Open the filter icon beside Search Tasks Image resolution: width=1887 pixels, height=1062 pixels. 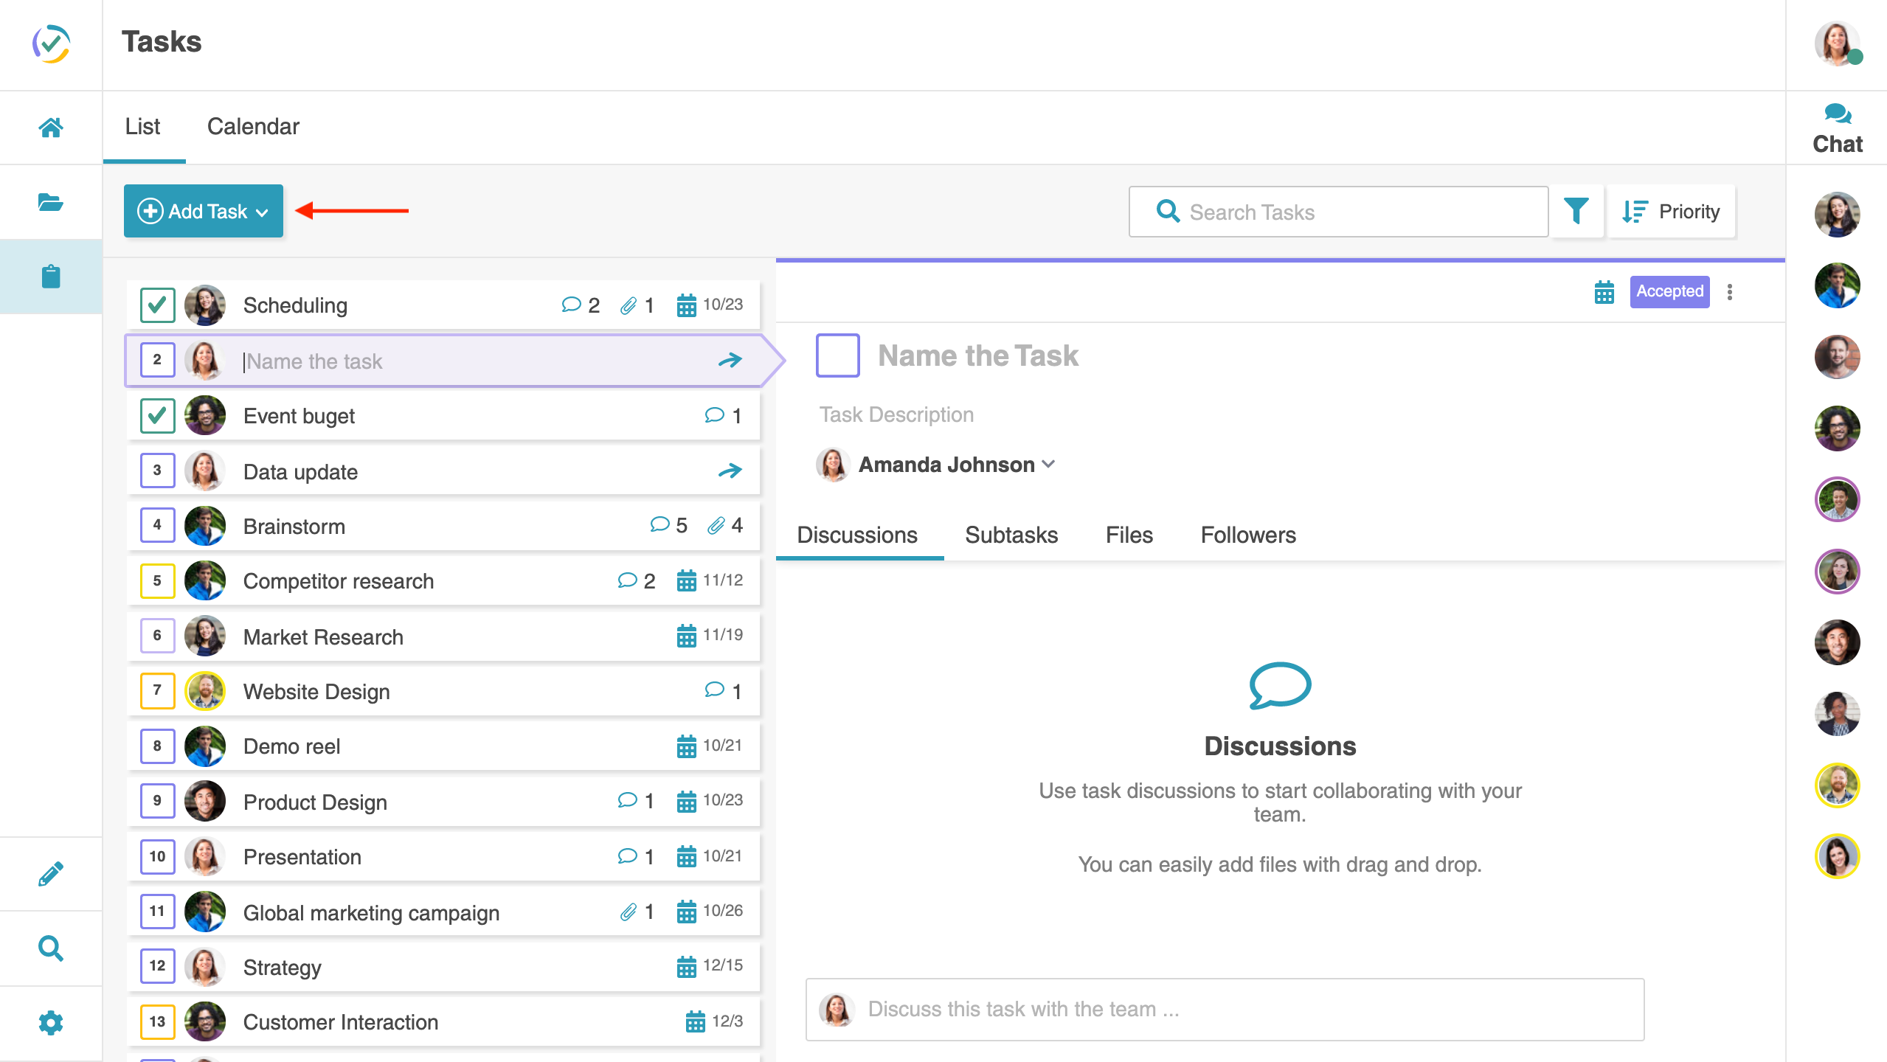[x=1576, y=212]
